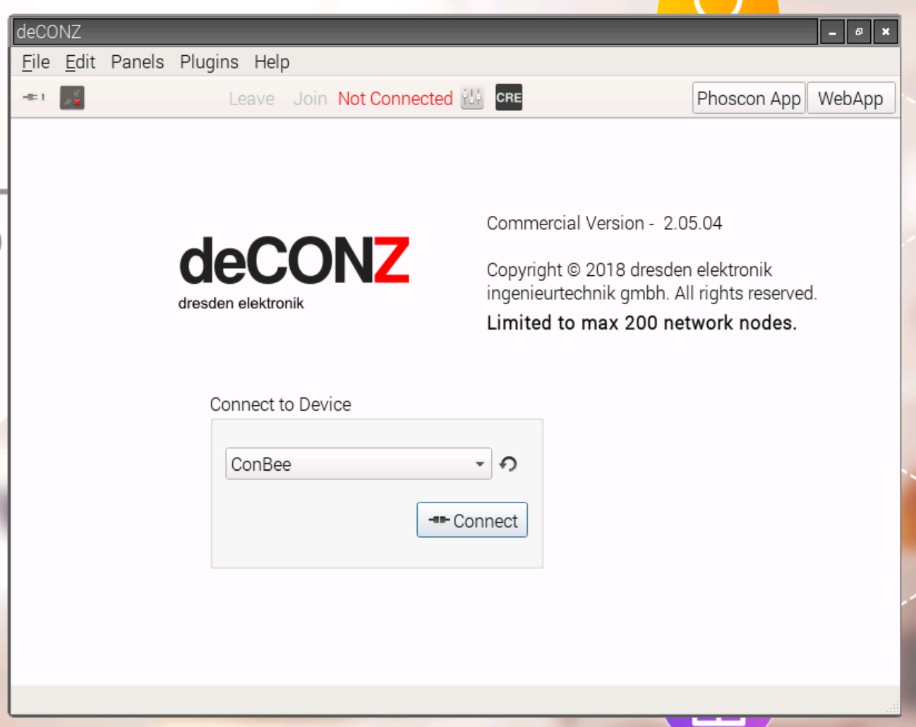This screenshot has height=727, width=916.
Task: Open the Help menu
Action: point(272,62)
